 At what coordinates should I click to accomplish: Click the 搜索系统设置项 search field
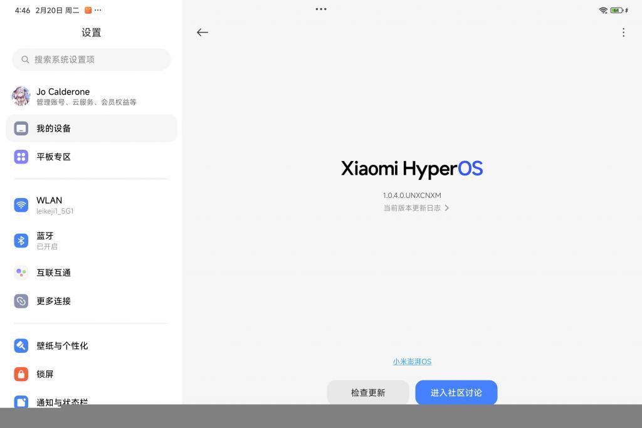click(x=92, y=59)
